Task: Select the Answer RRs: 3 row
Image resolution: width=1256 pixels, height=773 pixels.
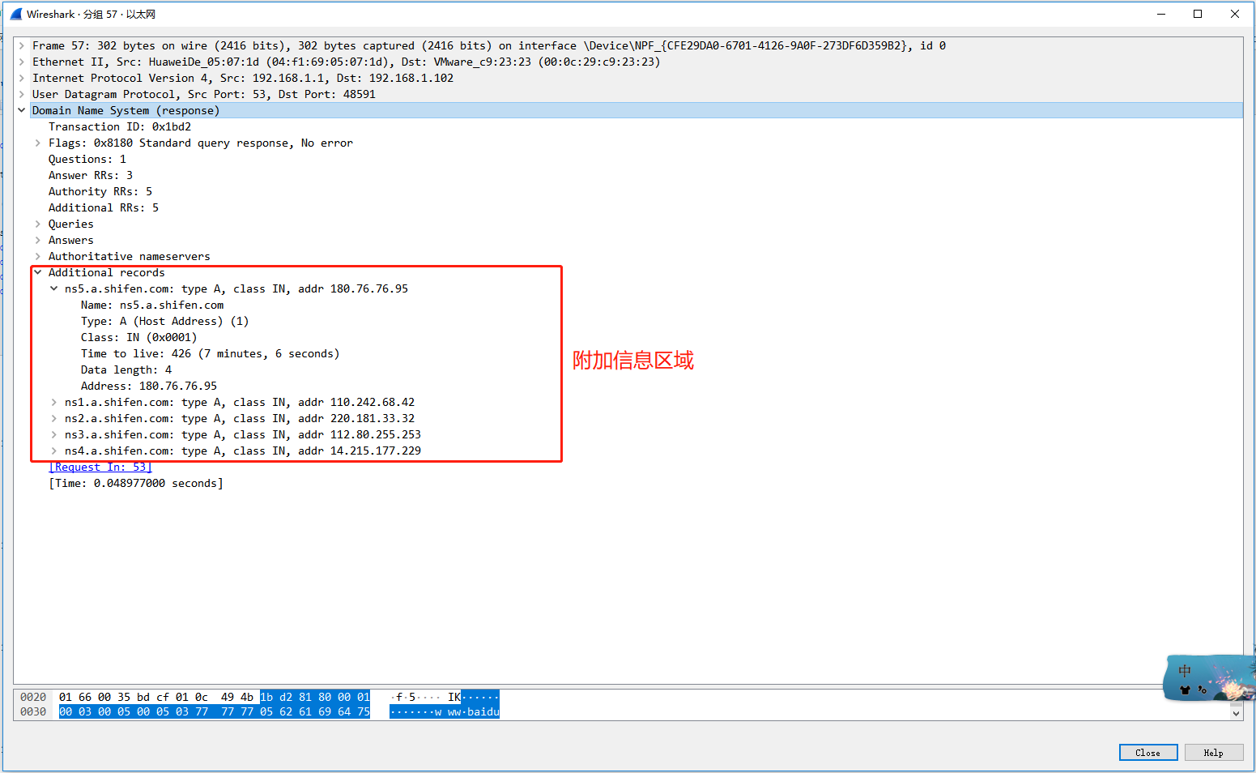Action: click(x=91, y=176)
